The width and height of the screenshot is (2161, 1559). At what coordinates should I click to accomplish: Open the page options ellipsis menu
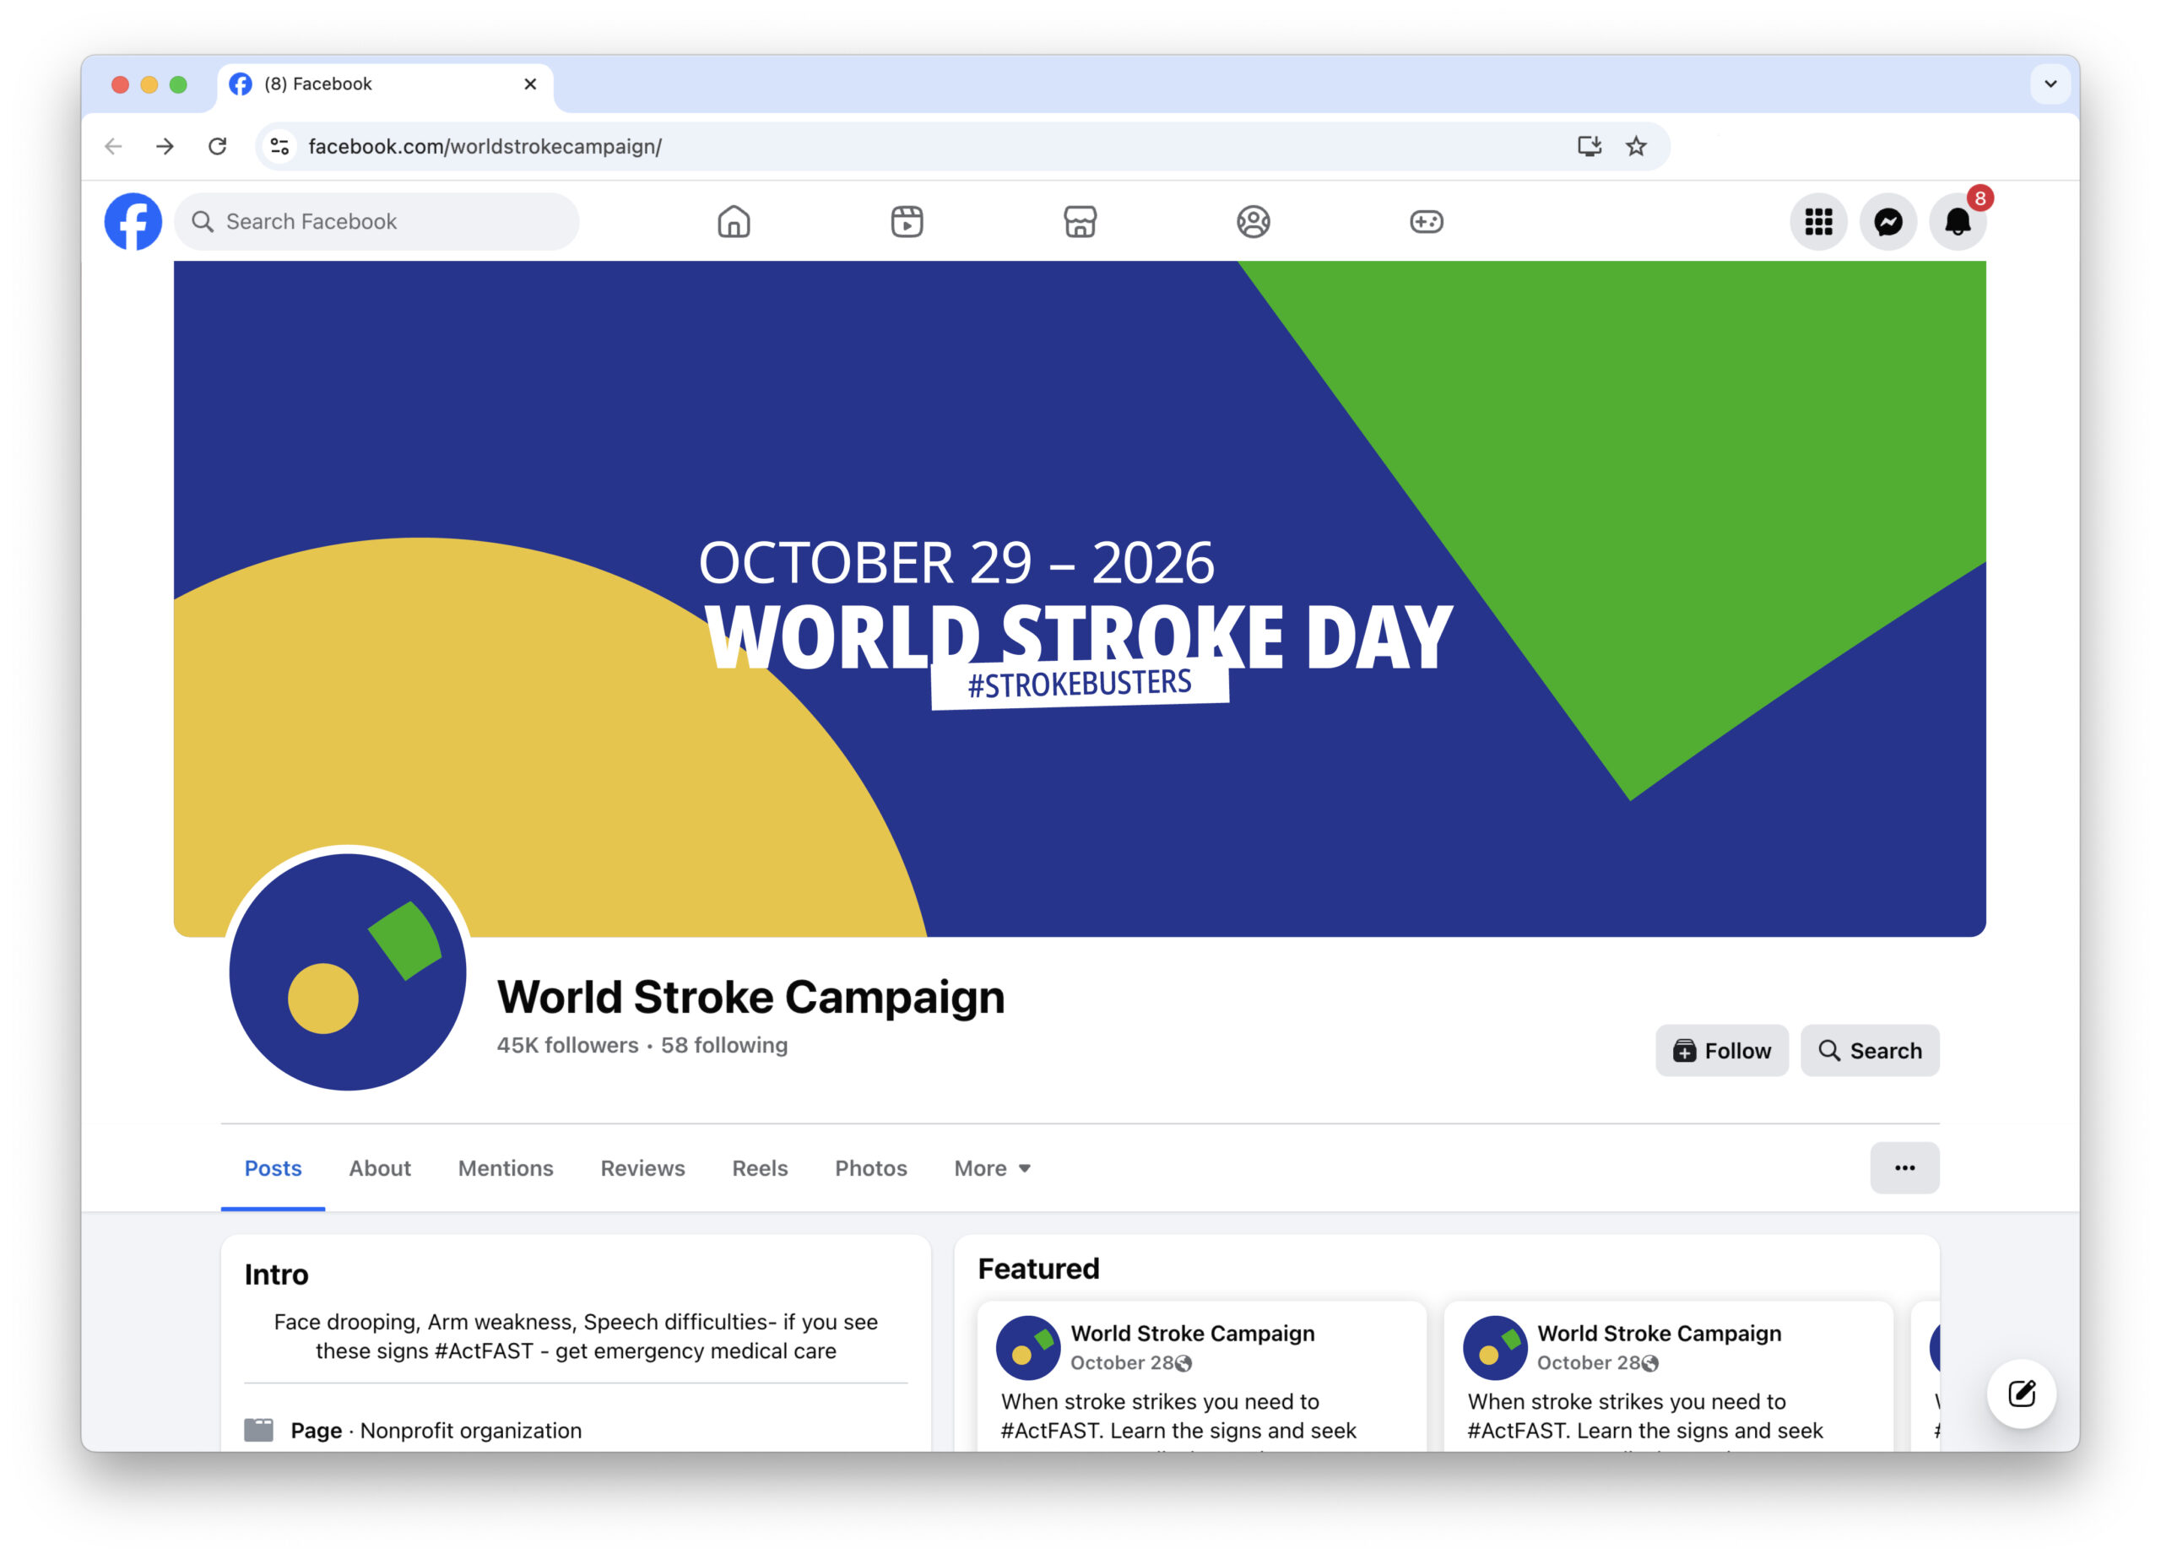click(1904, 1167)
